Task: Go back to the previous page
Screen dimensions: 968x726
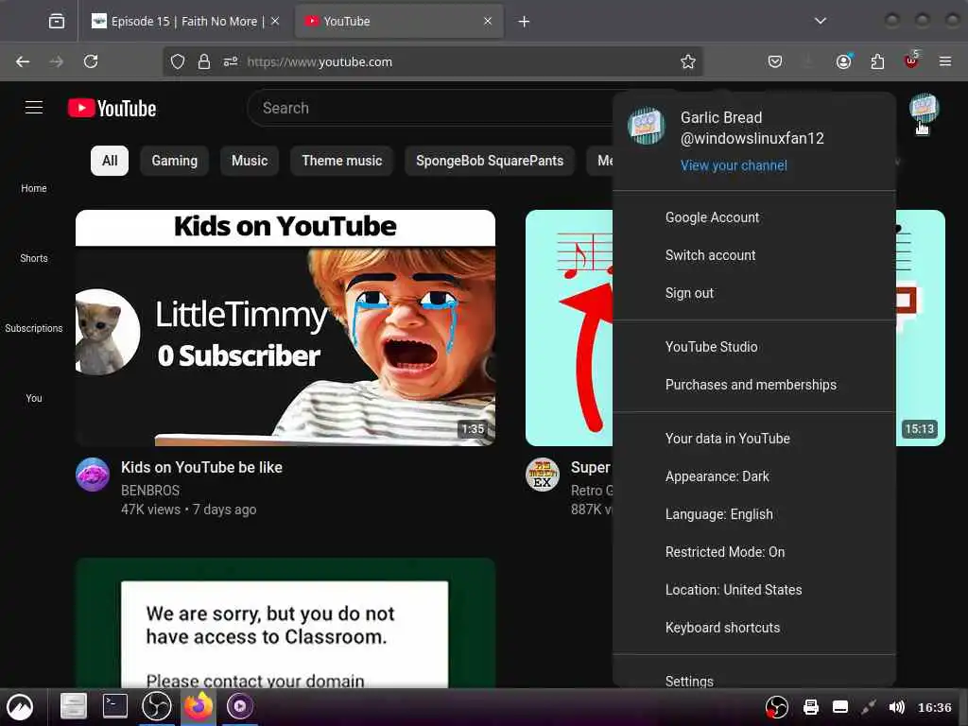Action: coord(23,61)
